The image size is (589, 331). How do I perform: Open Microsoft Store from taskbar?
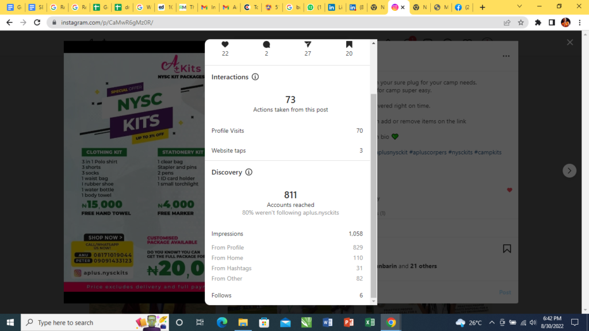point(264,322)
